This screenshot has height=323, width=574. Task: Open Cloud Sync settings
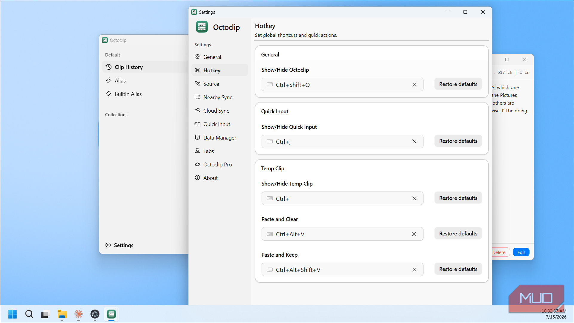[220, 111]
